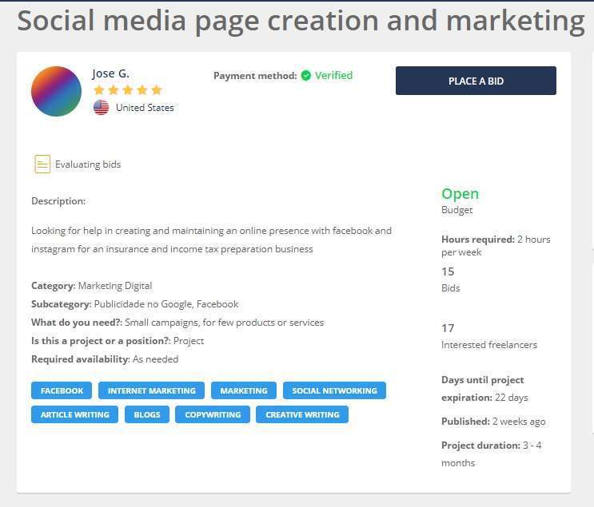Image resolution: width=594 pixels, height=507 pixels.
Task: Open the Copywriting skill tag
Action: tap(213, 414)
